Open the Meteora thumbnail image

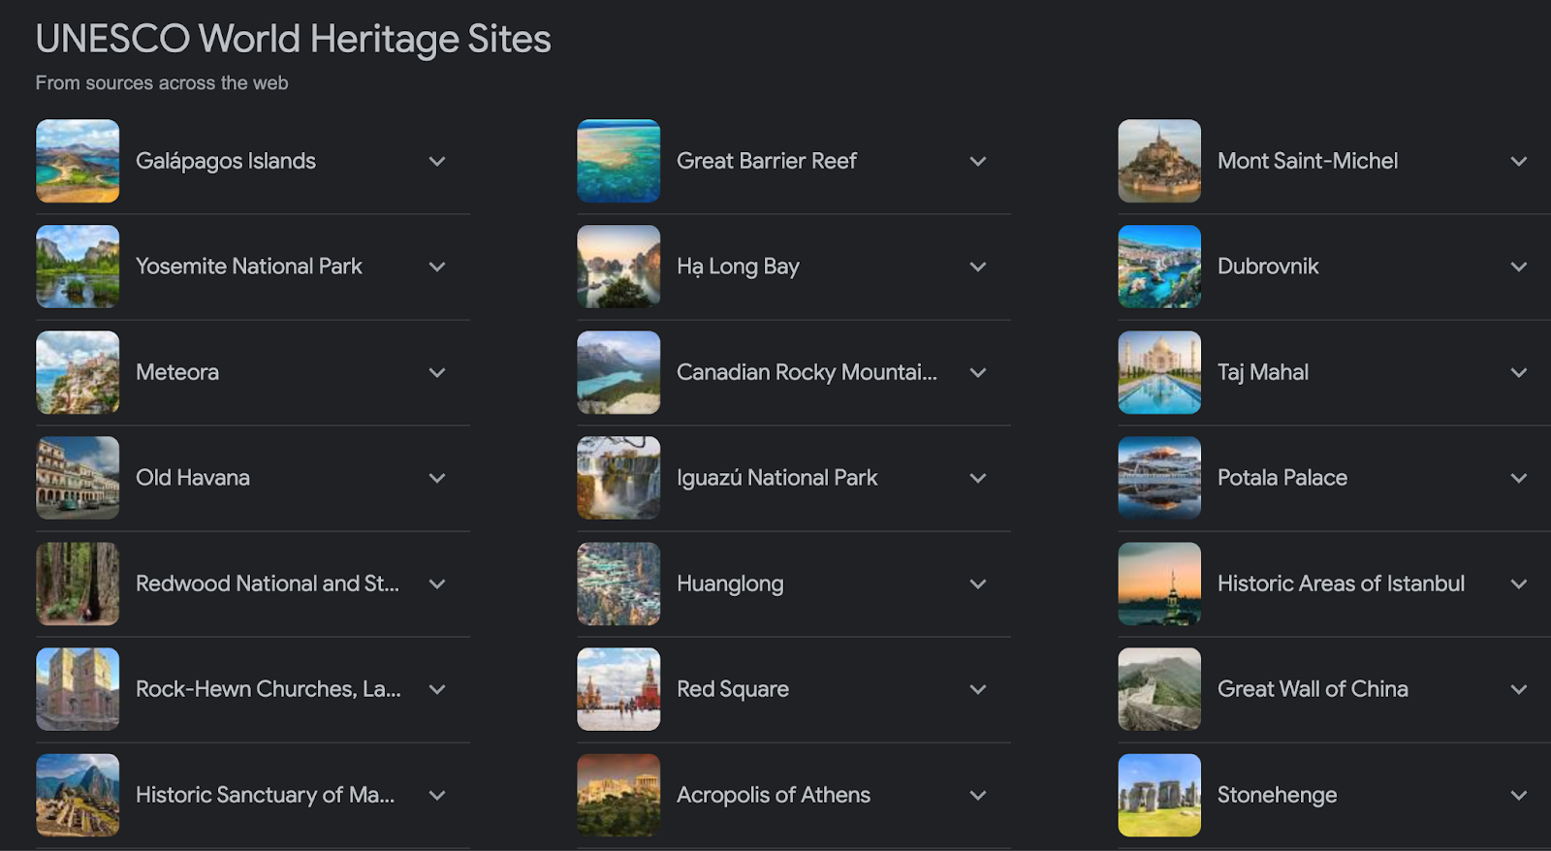tap(78, 372)
